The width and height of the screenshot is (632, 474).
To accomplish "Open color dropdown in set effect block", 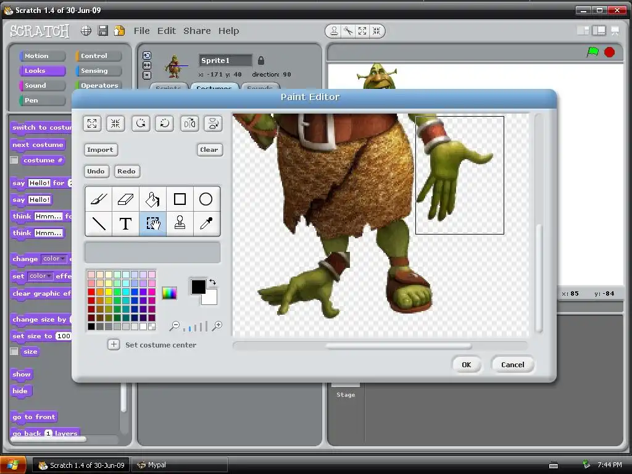I will click(40, 276).
